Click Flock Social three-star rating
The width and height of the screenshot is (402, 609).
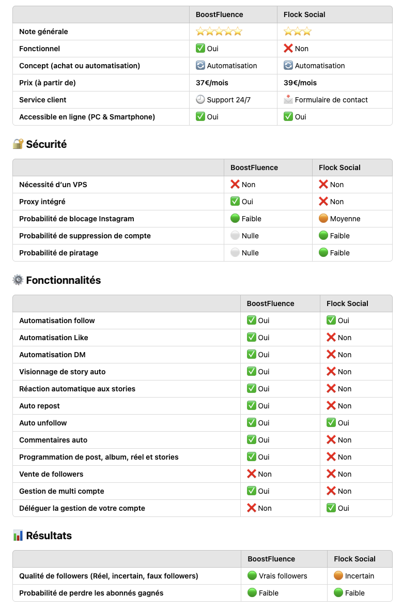pos(298,32)
